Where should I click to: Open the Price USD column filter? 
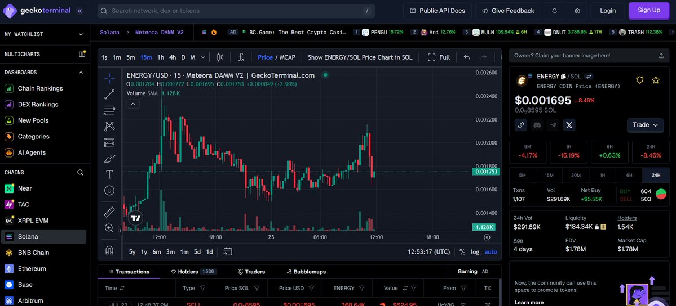[x=311, y=288]
